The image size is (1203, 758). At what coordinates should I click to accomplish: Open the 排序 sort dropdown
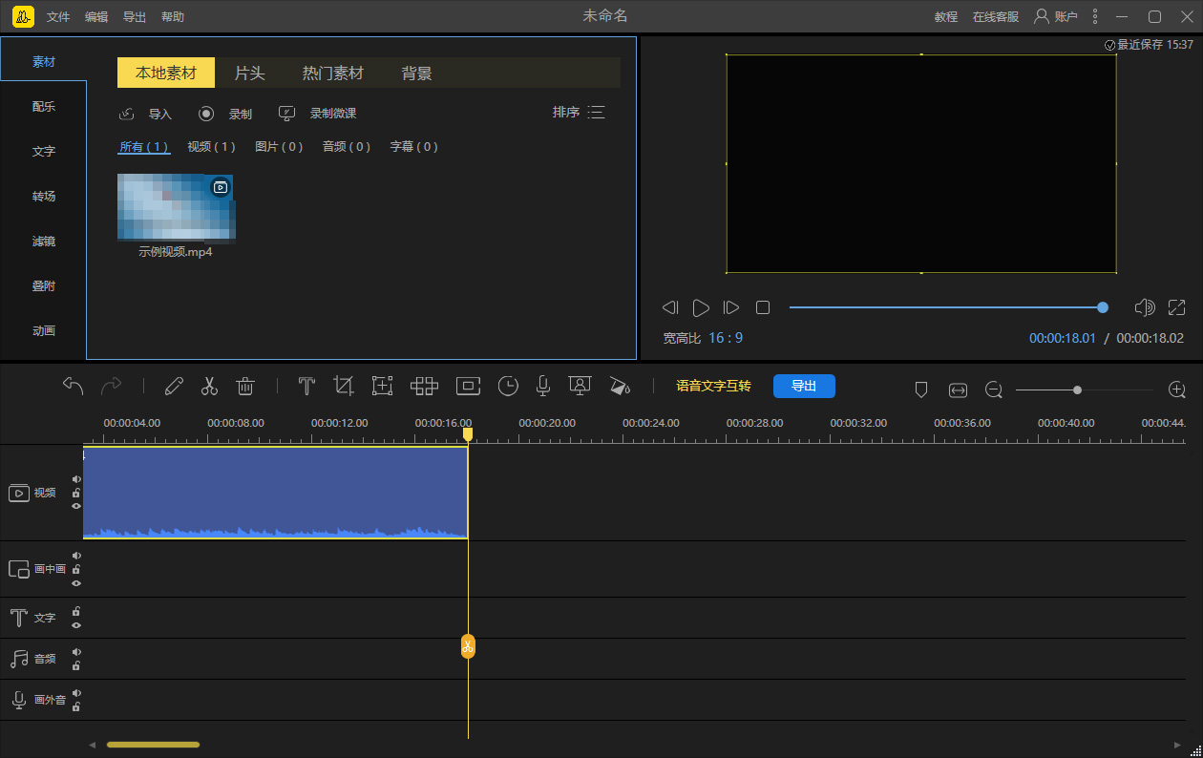[x=579, y=113]
